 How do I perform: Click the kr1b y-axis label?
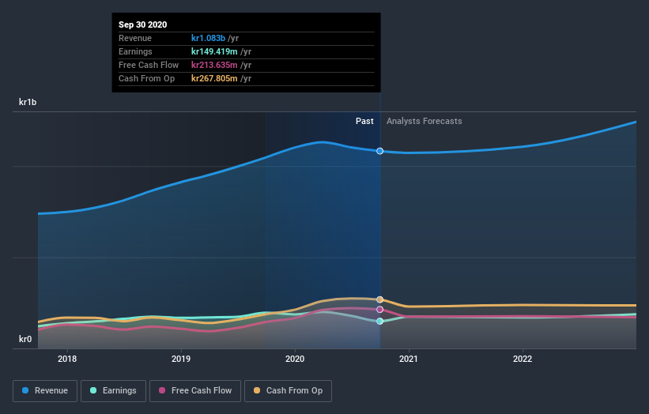tap(28, 102)
